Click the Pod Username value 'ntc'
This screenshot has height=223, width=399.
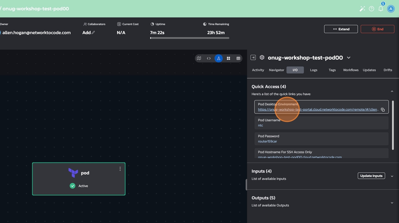point(260,125)
